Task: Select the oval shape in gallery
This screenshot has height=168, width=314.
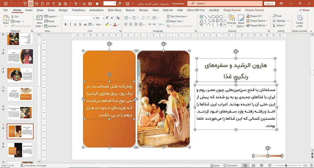Action: [217, 17]
